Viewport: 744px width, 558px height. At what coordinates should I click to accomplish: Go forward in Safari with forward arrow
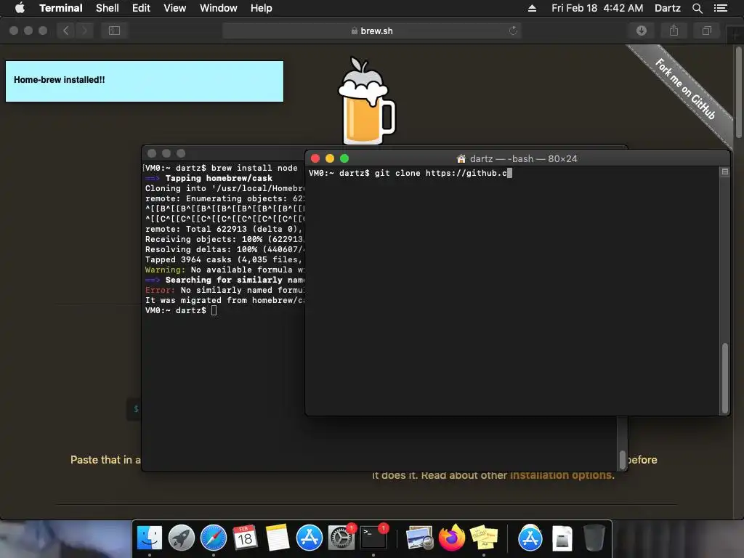84,31
